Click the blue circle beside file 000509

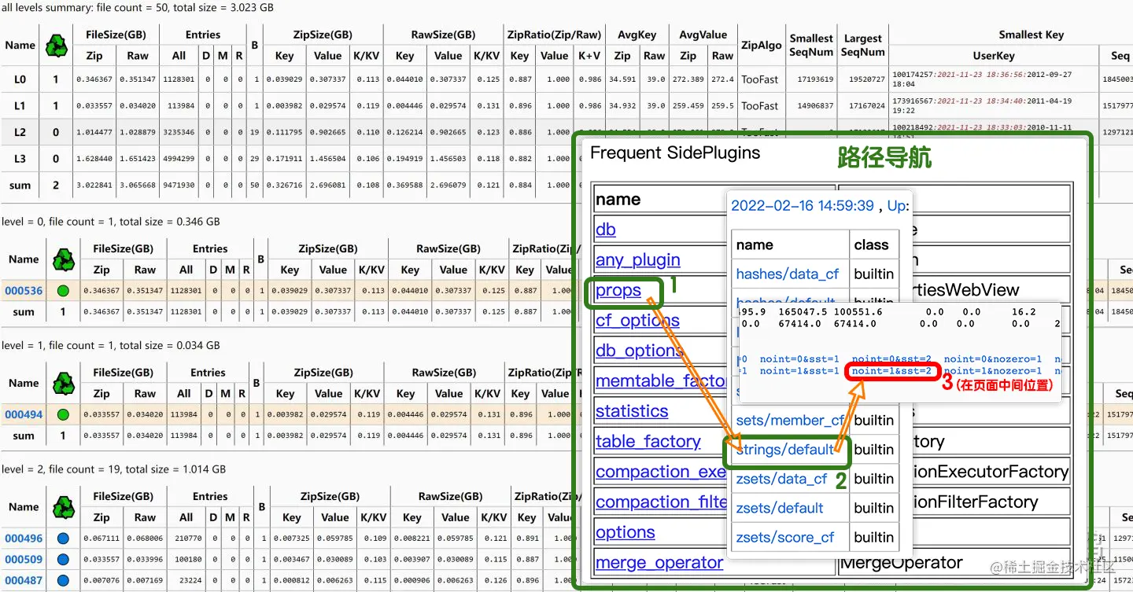(64, 560)
